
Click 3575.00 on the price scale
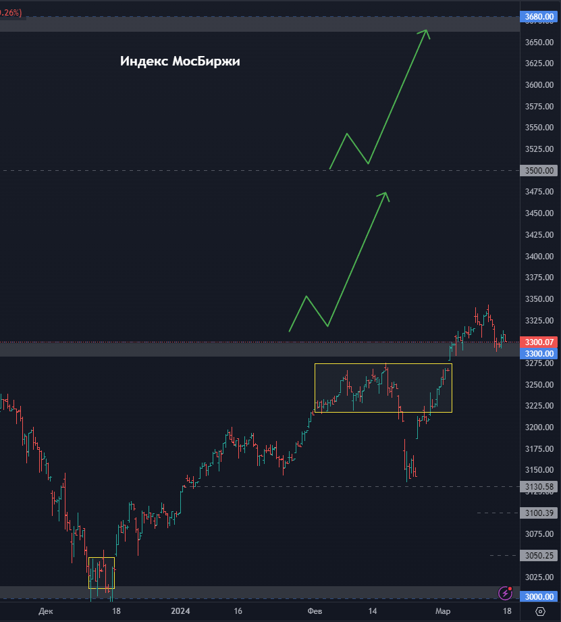point(539,106)
